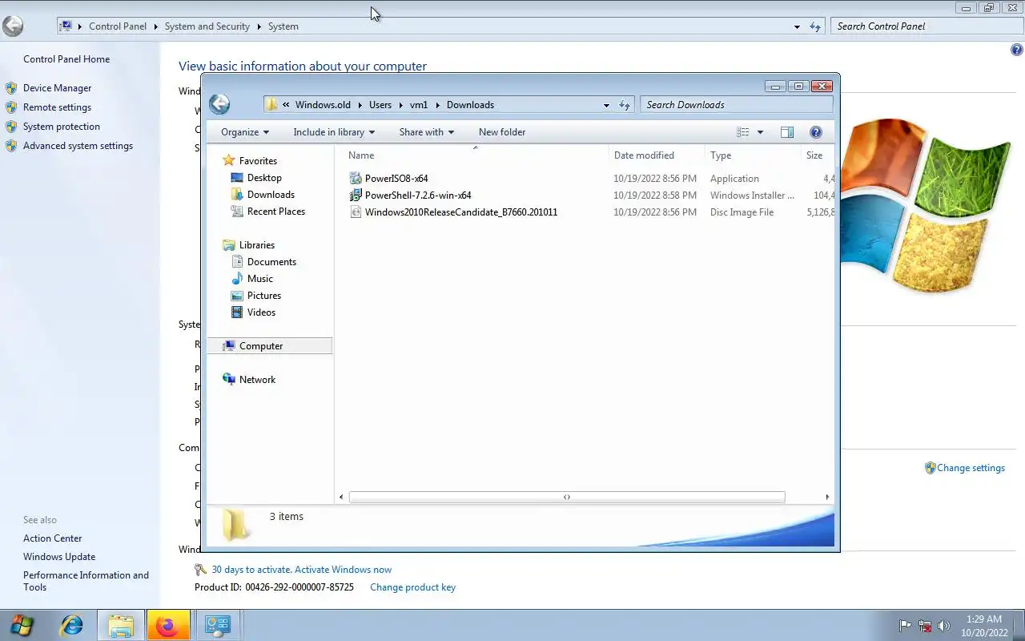Viewport: 1025px width, 641px height.
Task: Open Action Center under See also
Action: 52,538
